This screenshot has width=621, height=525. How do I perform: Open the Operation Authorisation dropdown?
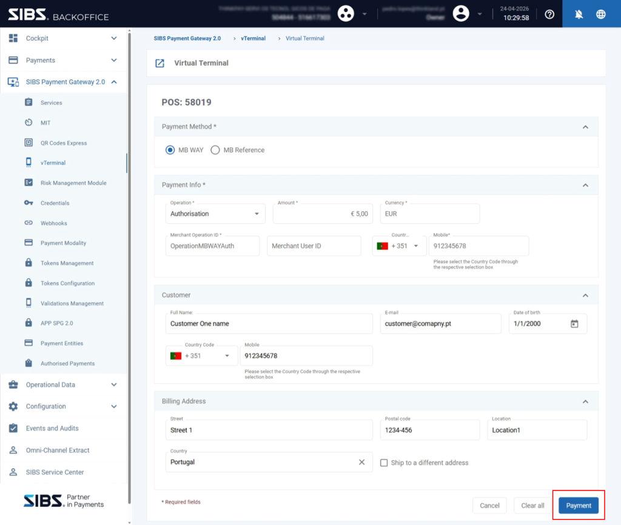pyautogui.click(x=215, y=214)
